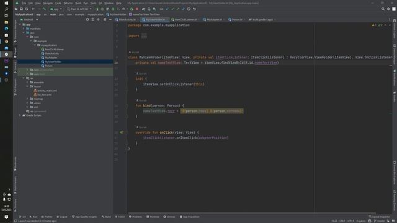Switch to the Person.kt editor tab
This screenshot has width=397, height=223.
tap(236, 19)
